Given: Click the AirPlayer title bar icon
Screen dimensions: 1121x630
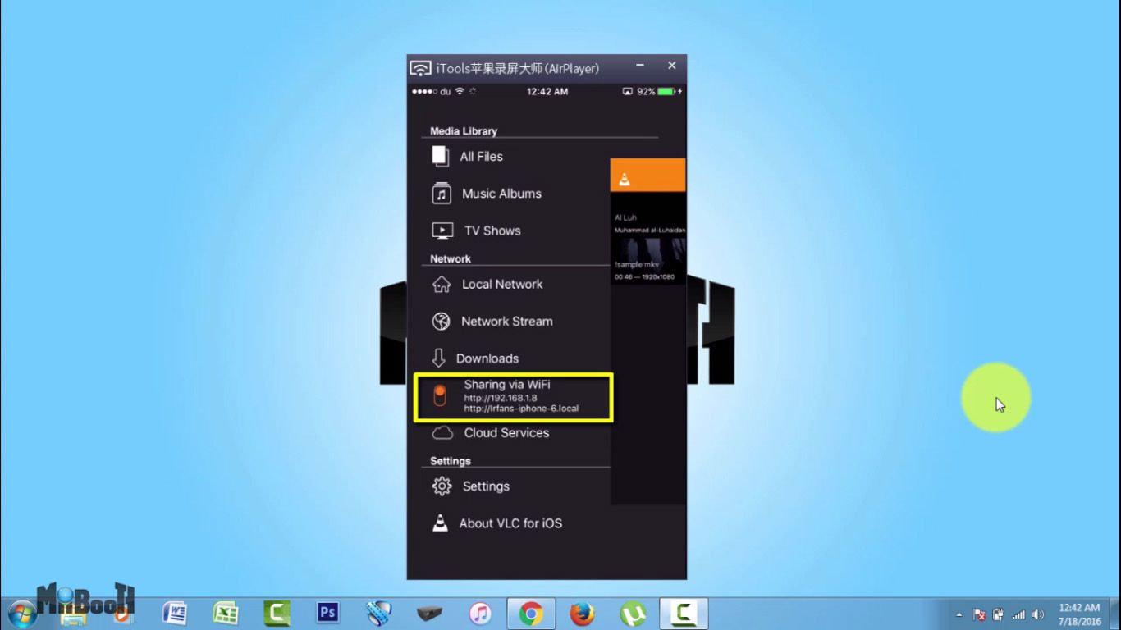Looking at the screenshot, I should pos(420,68).
